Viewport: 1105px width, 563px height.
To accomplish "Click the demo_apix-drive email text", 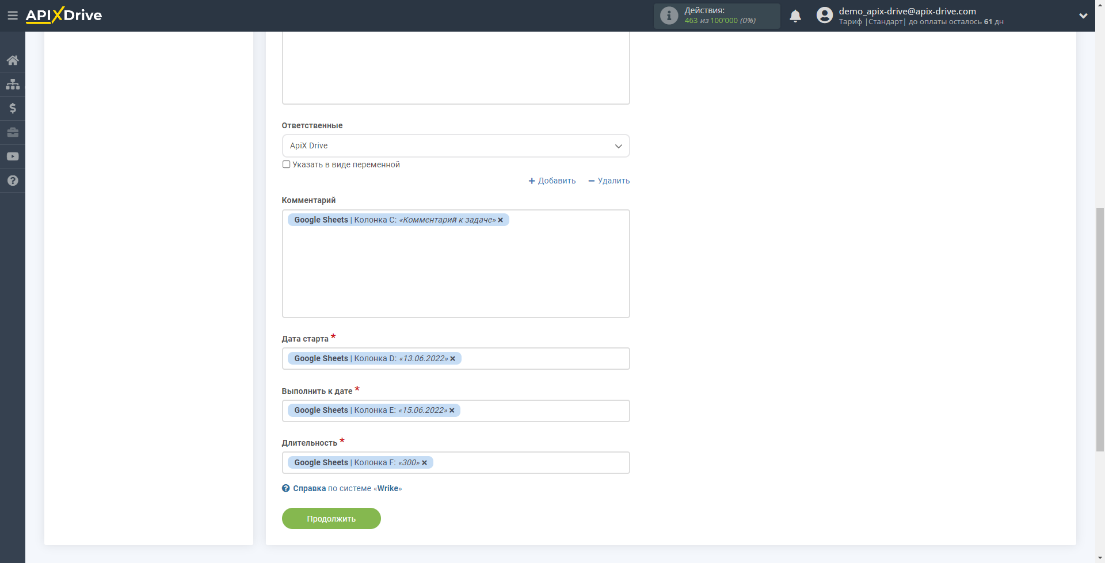I will (908, 11).
